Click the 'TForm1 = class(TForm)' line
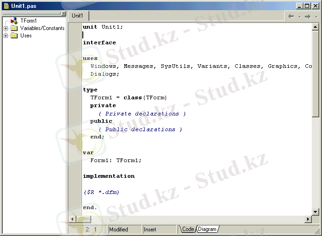Viewport: 322px width, 236px height. click(129, 97)
